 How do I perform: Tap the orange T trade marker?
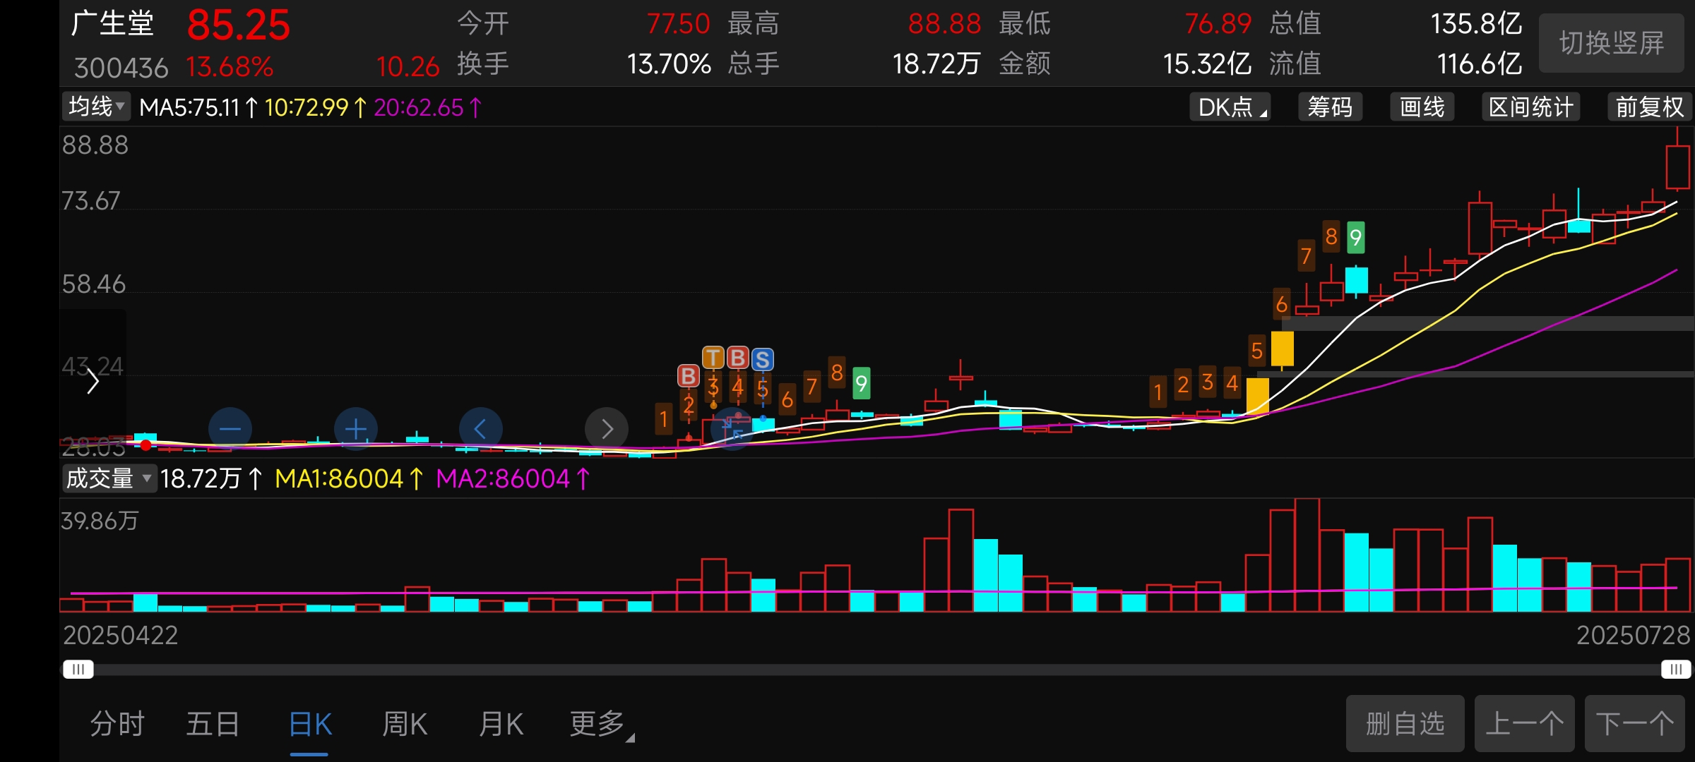[713, 358]
